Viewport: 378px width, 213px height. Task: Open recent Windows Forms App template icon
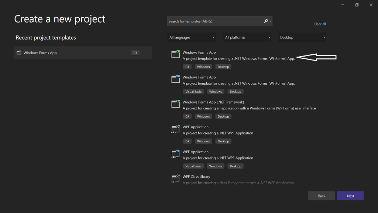coord(19,53)
